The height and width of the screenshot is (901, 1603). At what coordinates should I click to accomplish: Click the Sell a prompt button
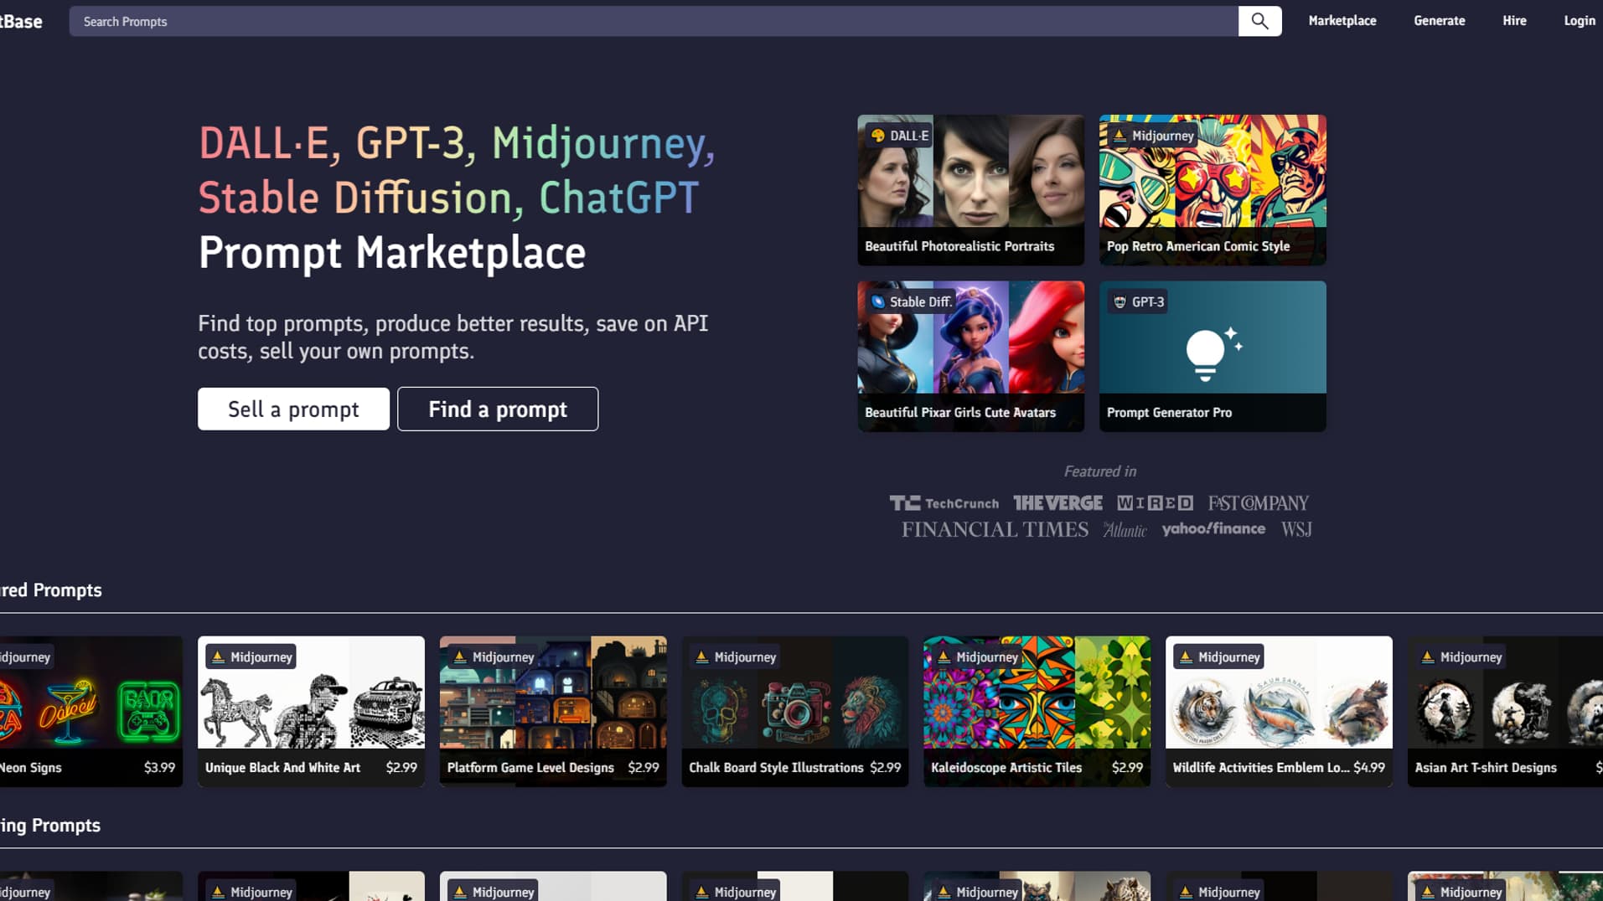293,409
